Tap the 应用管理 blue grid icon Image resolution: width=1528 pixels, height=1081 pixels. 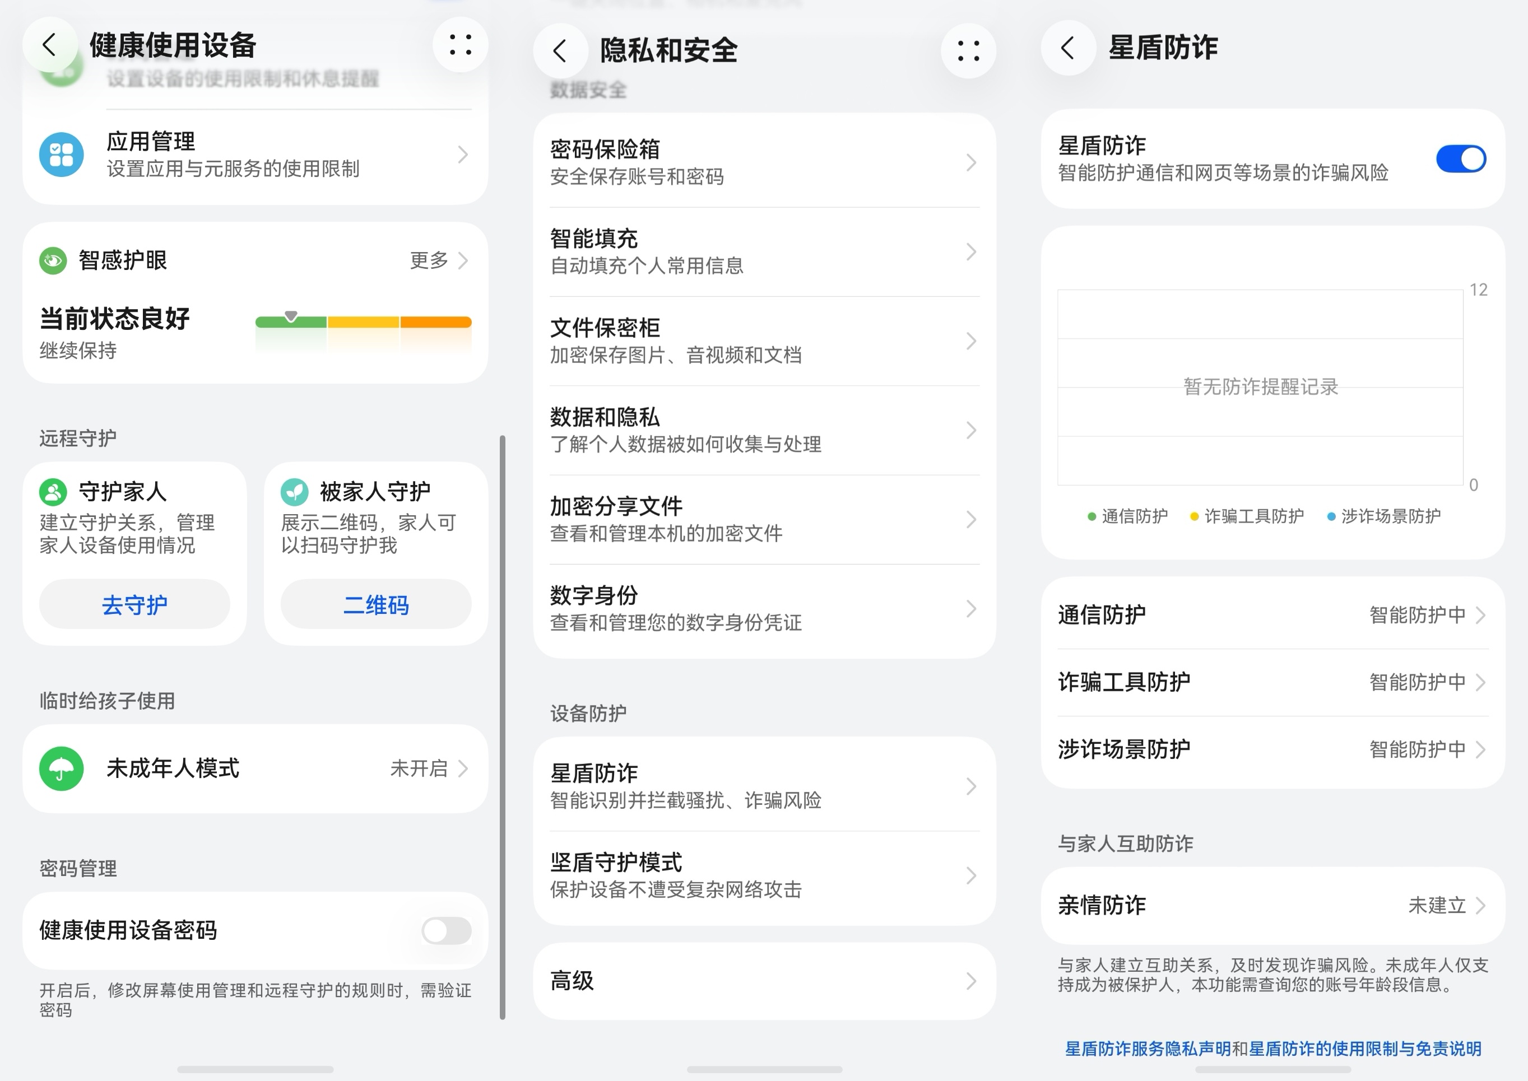(61, 155)
